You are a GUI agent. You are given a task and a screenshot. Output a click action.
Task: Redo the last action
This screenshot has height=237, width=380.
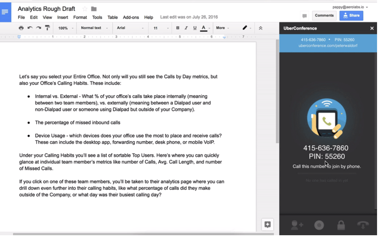click(38, 28)
